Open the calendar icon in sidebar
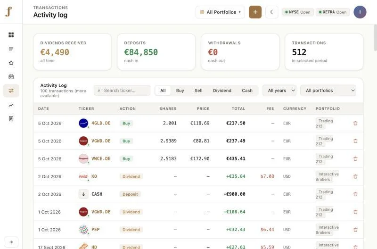The width and height of the screenshot is (377, 249). coord(11,77)
